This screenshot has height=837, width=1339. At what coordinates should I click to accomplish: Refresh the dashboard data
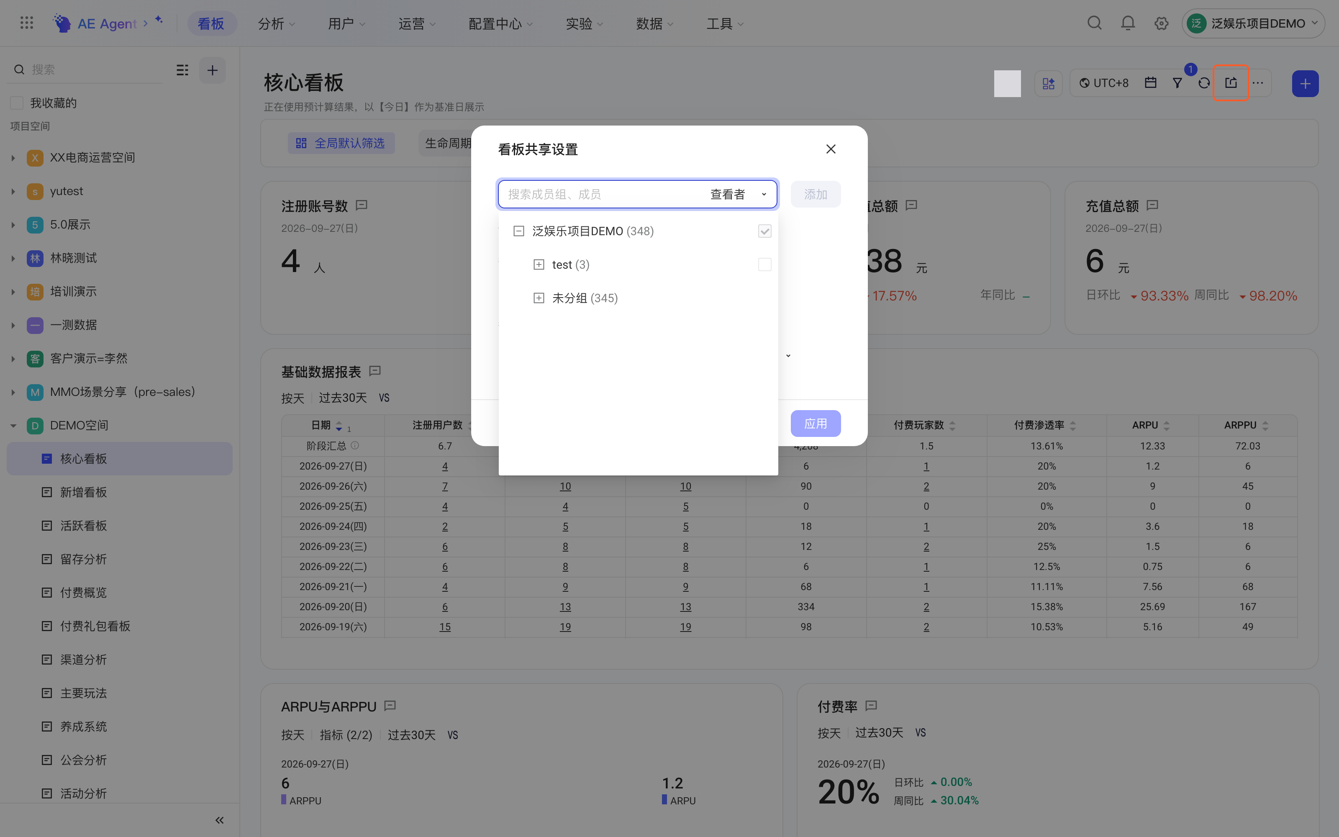[1204, 83]
